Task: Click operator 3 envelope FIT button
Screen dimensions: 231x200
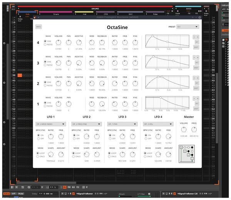Action: [197, 63]
